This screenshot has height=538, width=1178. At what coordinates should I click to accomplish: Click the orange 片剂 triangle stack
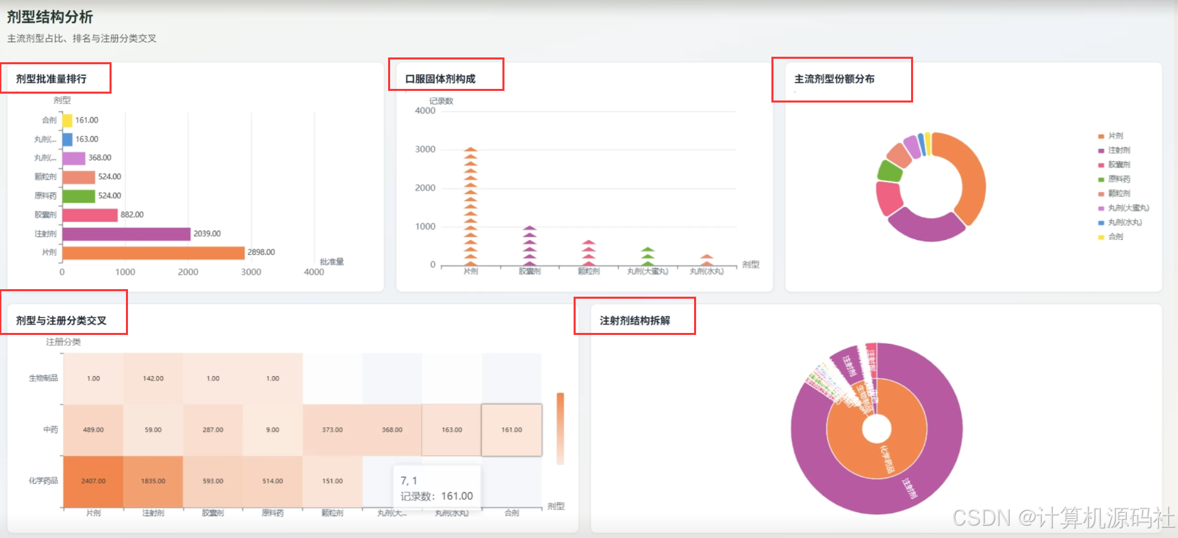tap(470, 206)
